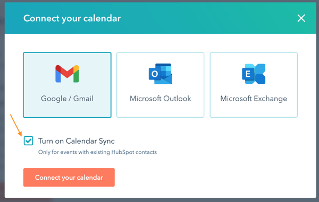Choose the Google / Gmail provider card
Viewport: 319px width, 202px height.
(67, 85)
